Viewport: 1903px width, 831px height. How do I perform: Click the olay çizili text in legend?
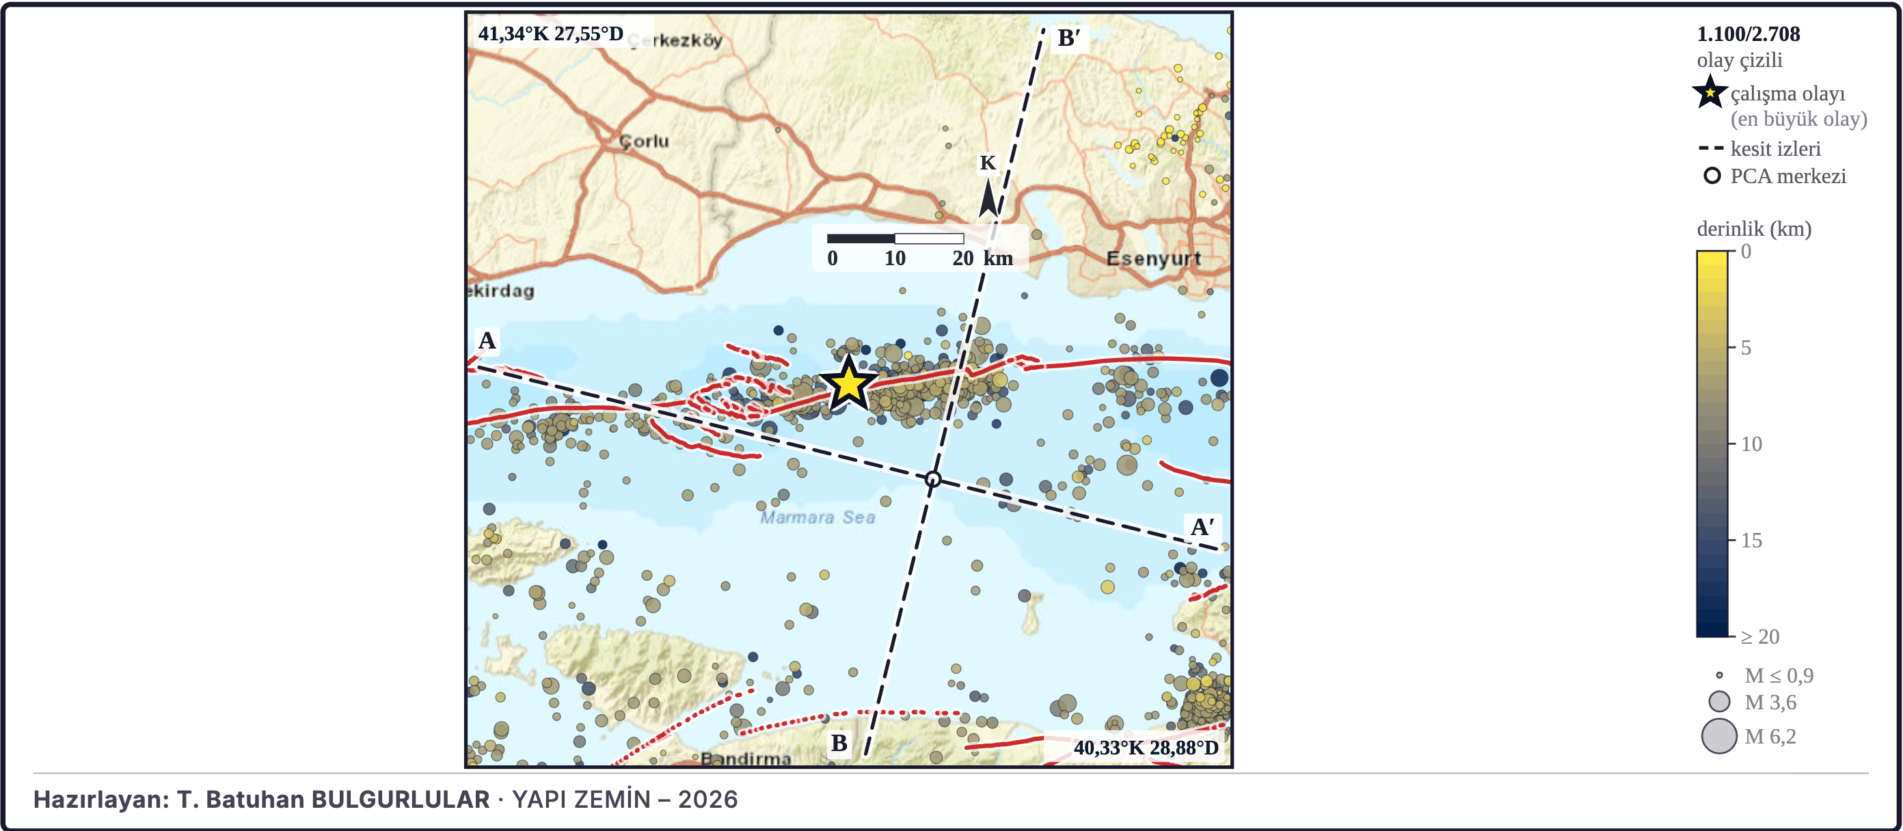click(1739, 61)
